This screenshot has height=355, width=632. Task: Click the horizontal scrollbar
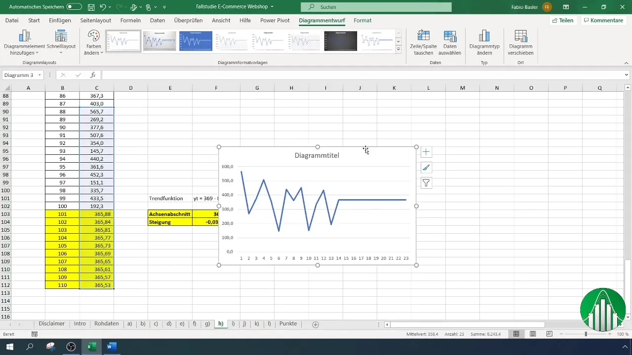click(468, 324)
